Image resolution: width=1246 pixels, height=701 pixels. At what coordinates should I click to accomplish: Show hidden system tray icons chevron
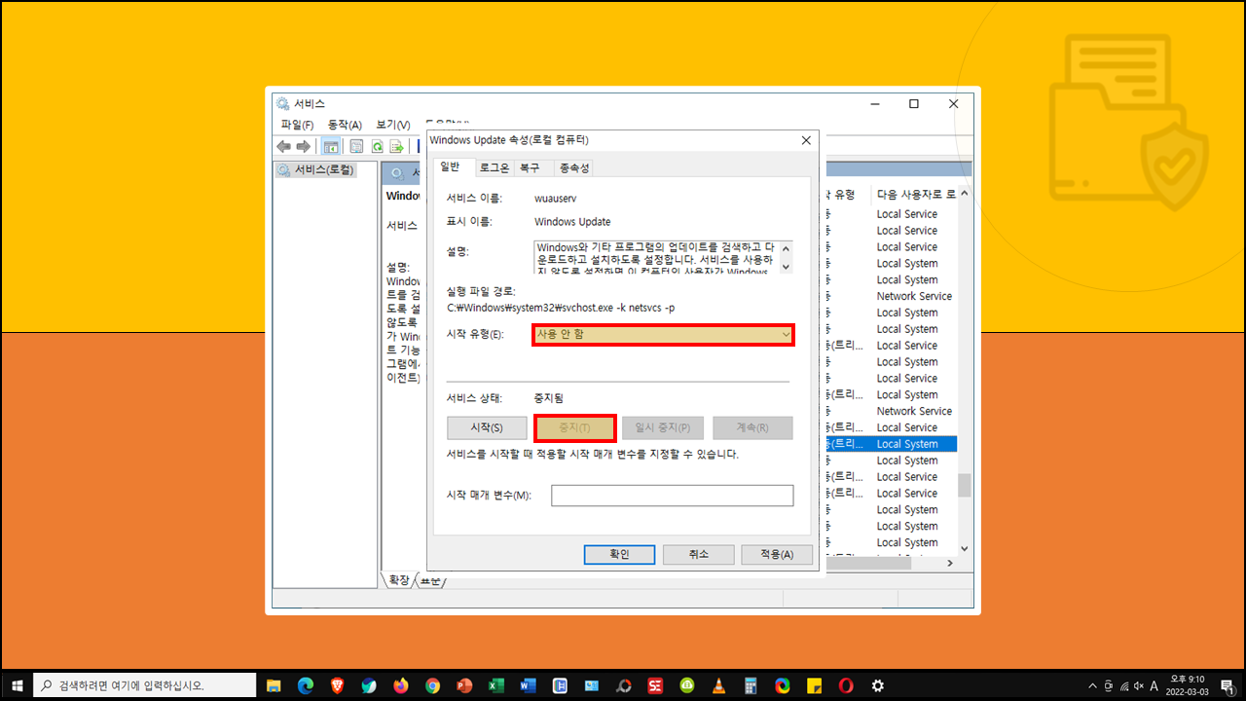pos(1091,685)
